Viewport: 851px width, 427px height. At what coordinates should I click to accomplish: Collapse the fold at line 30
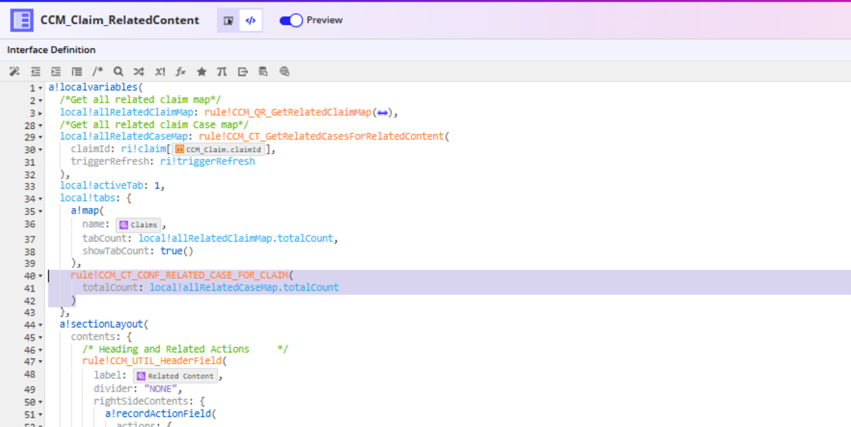(41, 150)
